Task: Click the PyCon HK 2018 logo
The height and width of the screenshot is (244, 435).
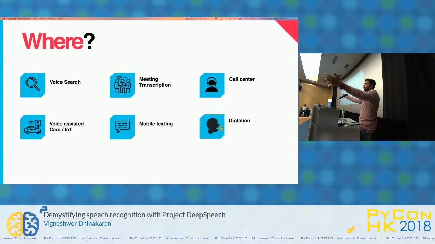Action: (x=399, y=221)
